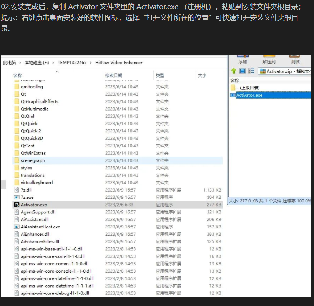Click the QtWinExtras folder icon
Viewport: 314px width, 306px height.
tap(17, 153)
